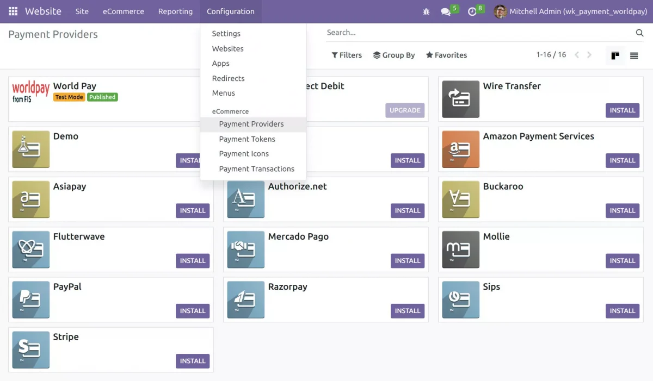The width and height of the screenshot is (653, 381).
Task: Click the Test Mode badge
Action: click(x=69, y=97)
